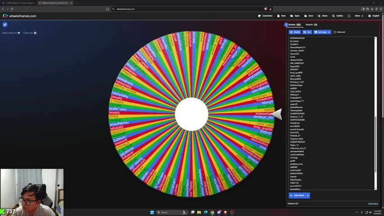Click entry 'Infamous_me_67' in the list

click(x=298, y=148)
